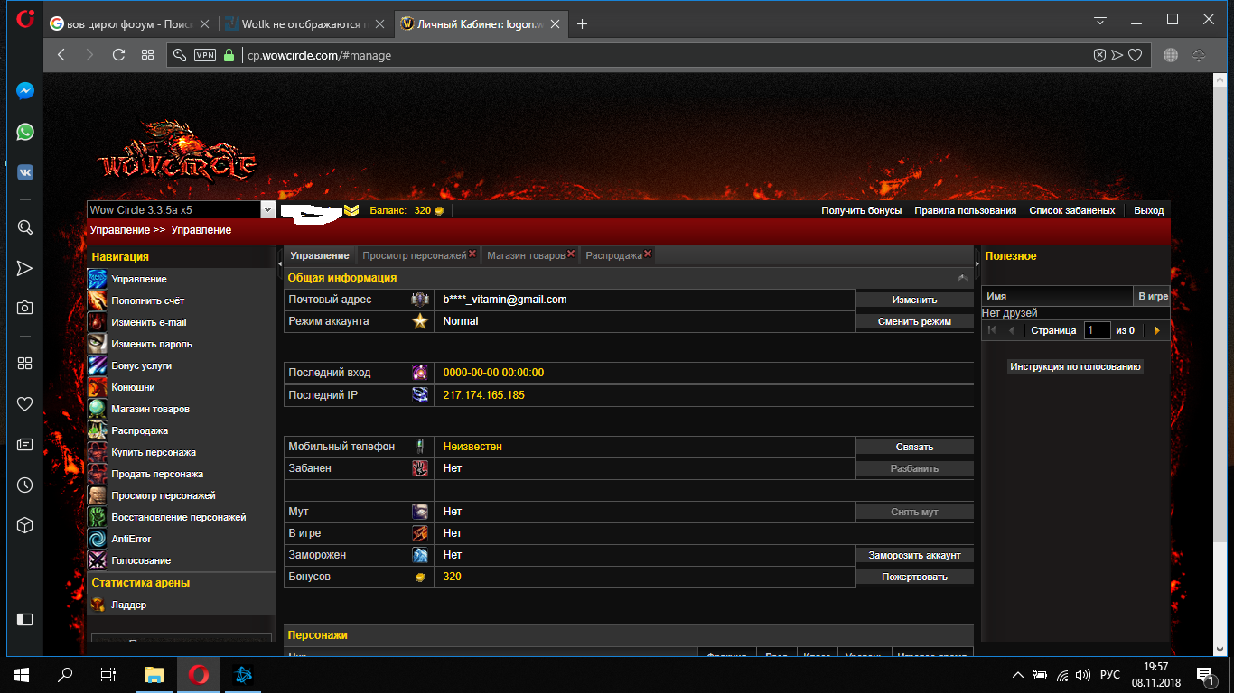Click the Messenger icon in Opera sidebar
Image resolution: width=1234 pixels, height=693 pixels.
pos(25,91)
